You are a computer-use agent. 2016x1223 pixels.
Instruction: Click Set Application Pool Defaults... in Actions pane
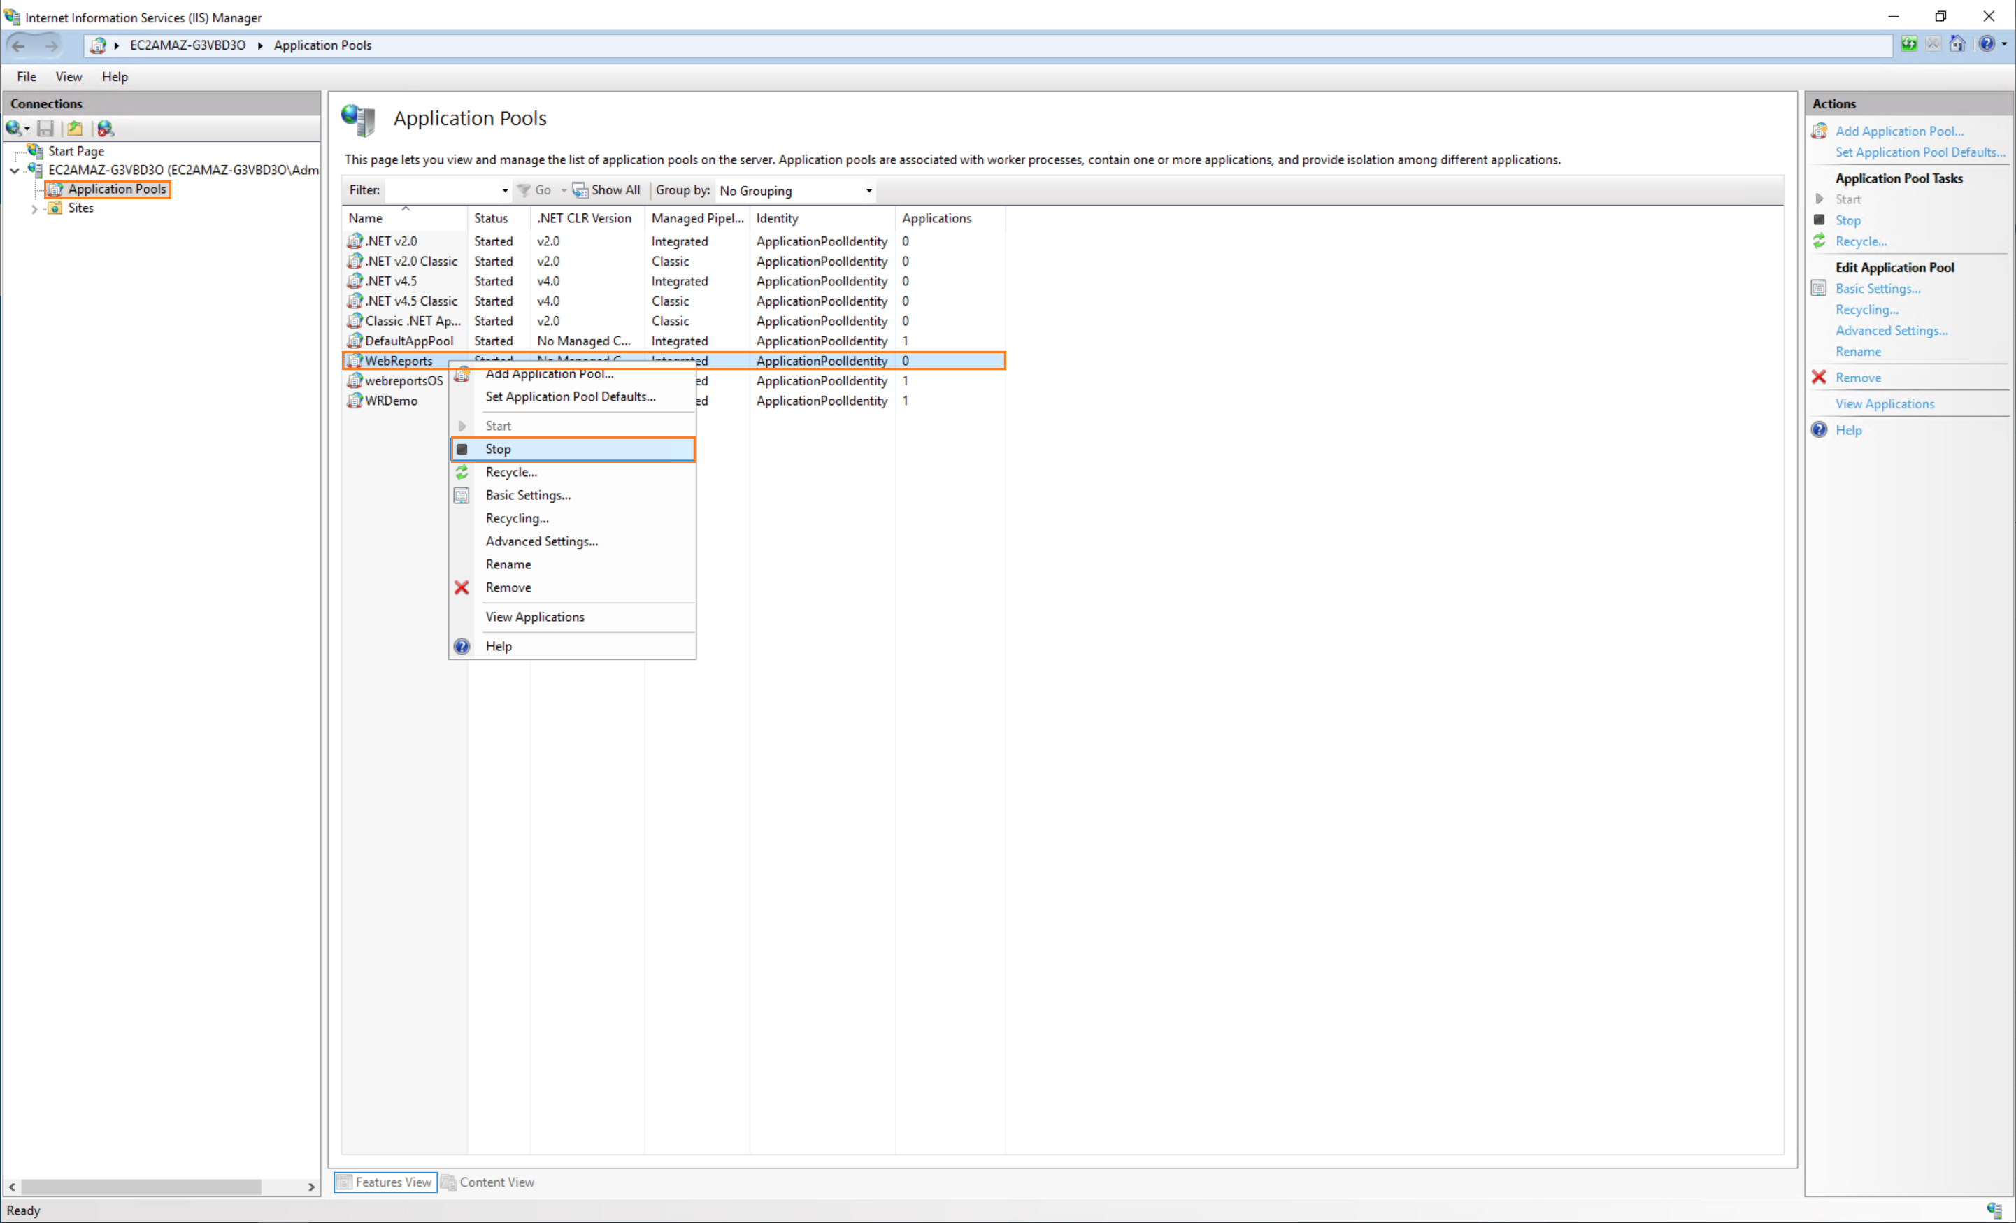(x=1920, y=152)
